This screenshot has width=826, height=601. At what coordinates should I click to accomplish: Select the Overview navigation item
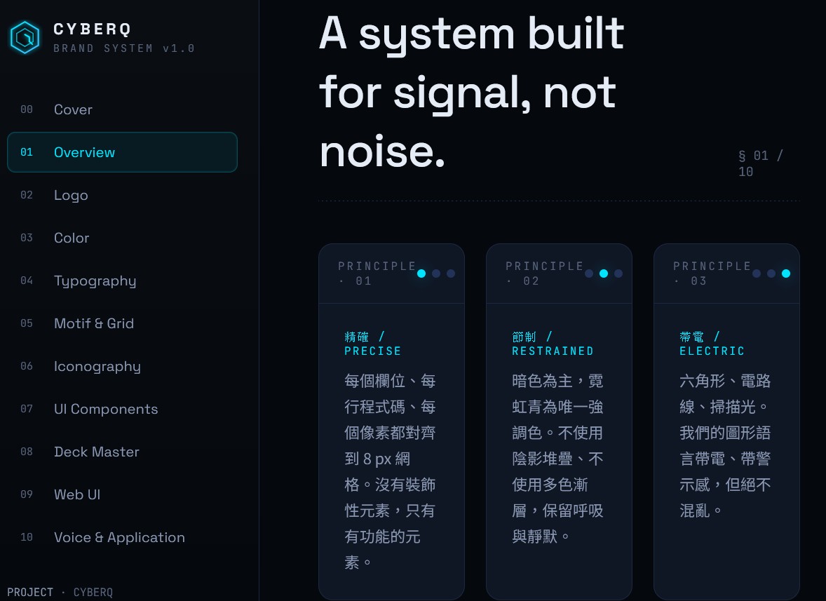click(84, 152)
